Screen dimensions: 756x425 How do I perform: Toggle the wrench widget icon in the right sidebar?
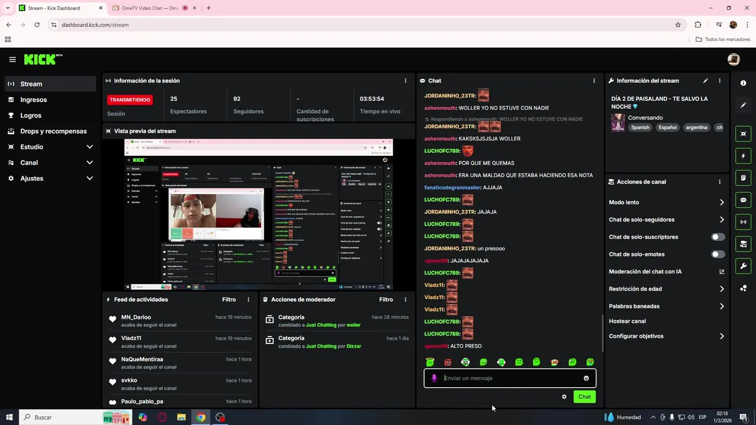pos(743,266)
